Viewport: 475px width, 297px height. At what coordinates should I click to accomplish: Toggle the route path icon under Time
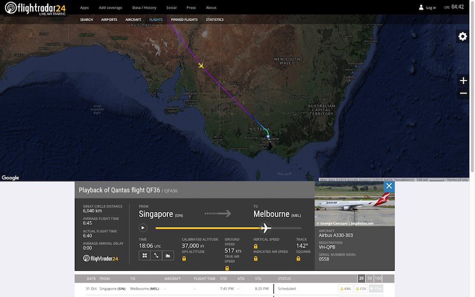click(x=156, y=256)
